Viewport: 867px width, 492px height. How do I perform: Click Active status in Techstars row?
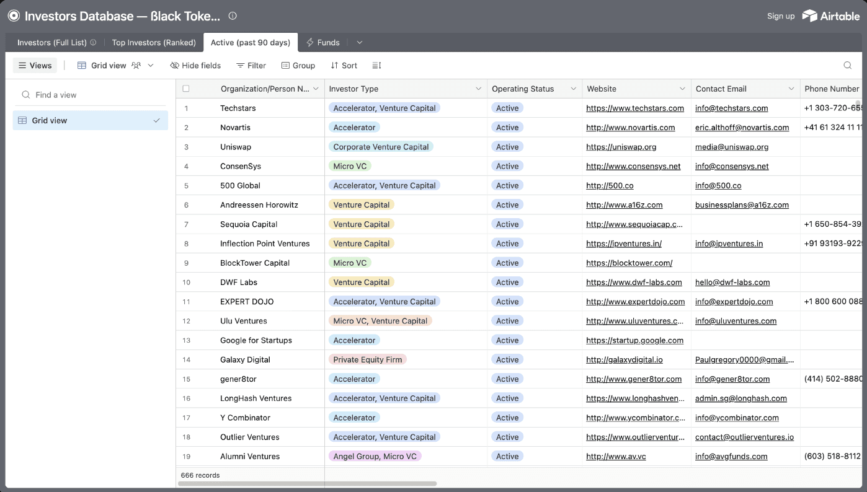(507, 108)
